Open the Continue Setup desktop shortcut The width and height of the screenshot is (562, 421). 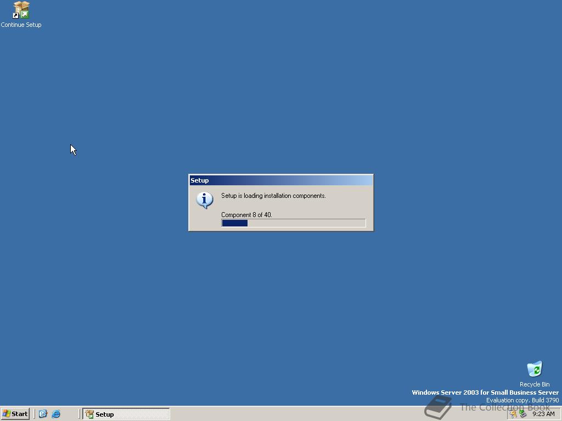pos(21,14)
